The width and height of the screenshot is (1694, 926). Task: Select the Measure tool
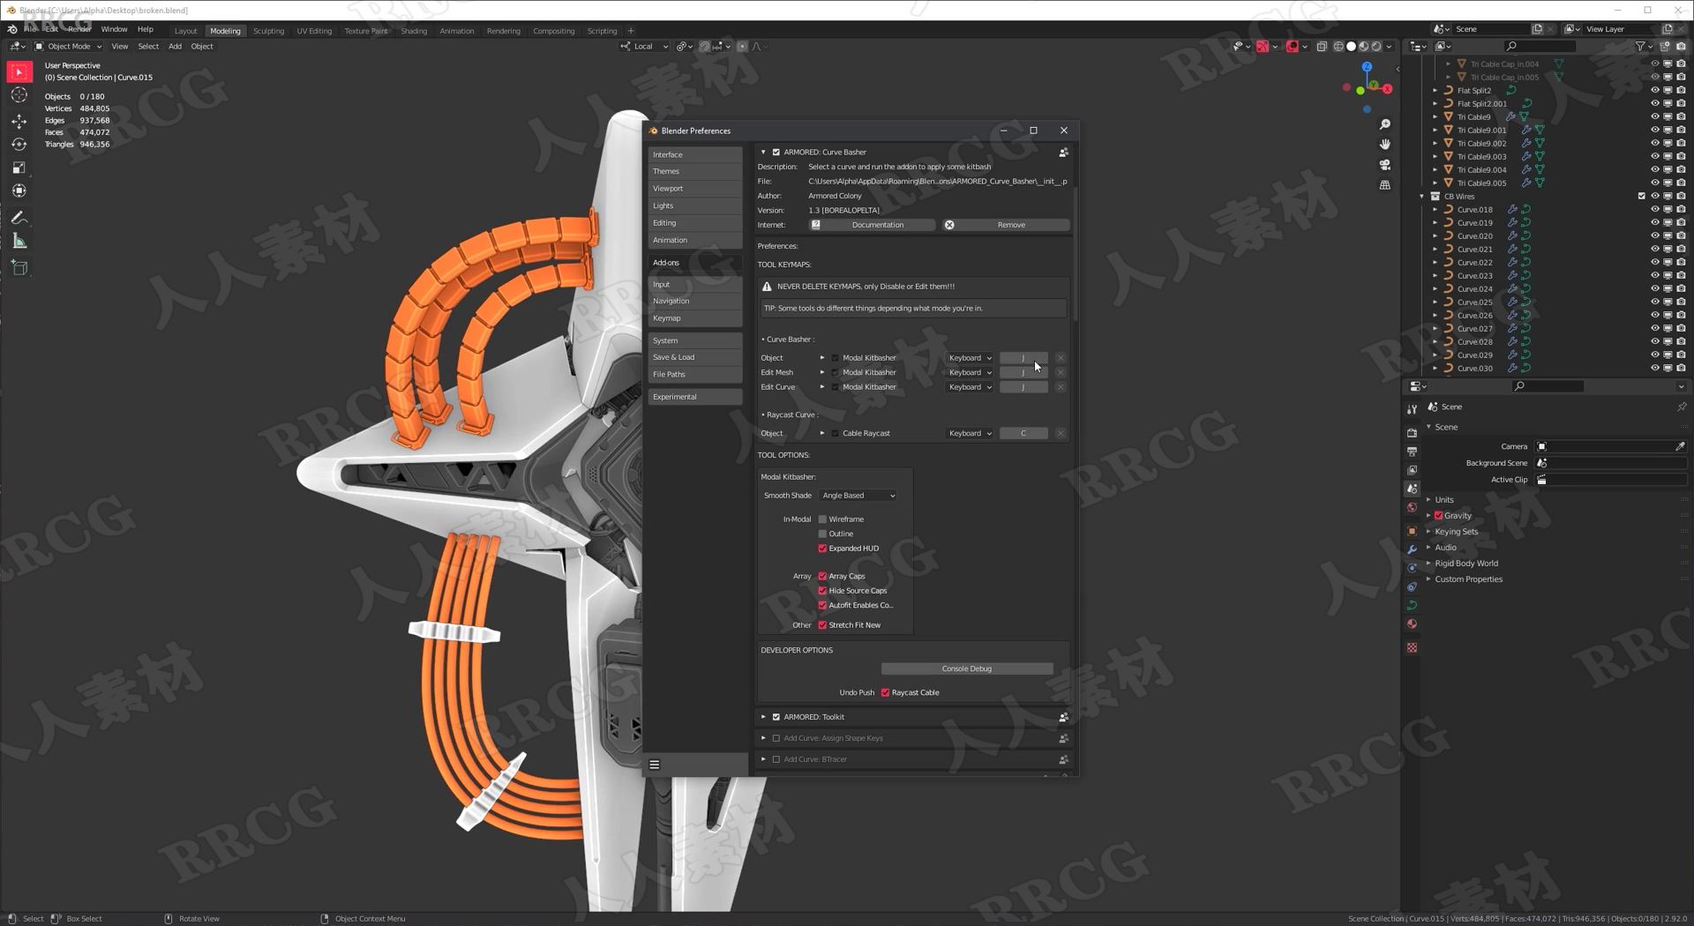(19, 242)
